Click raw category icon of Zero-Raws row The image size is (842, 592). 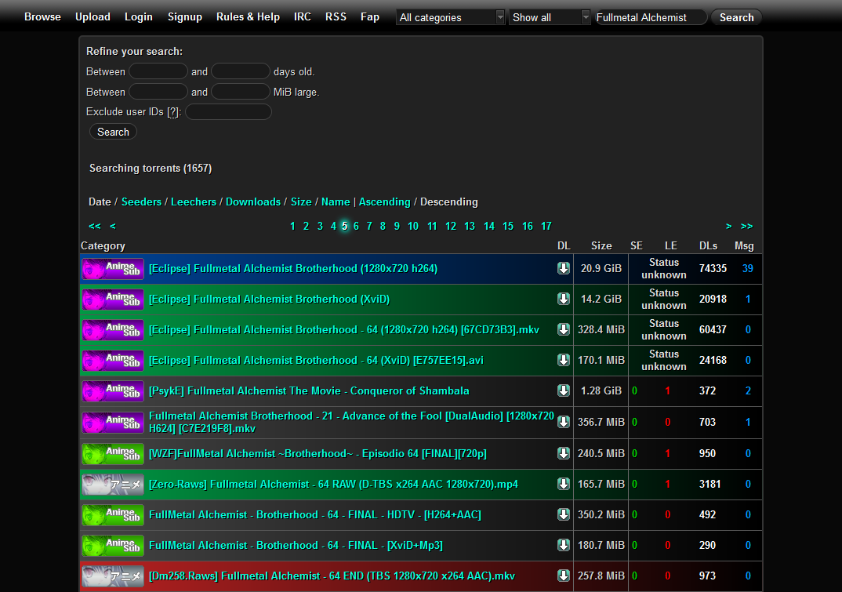point(113,485)
